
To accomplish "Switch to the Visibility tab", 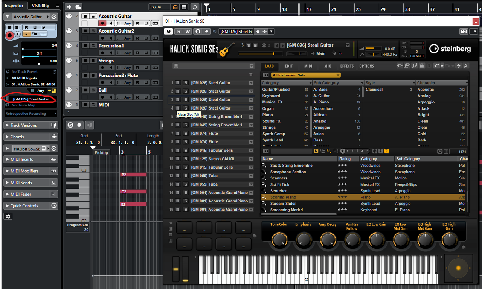I will [40, 6].
